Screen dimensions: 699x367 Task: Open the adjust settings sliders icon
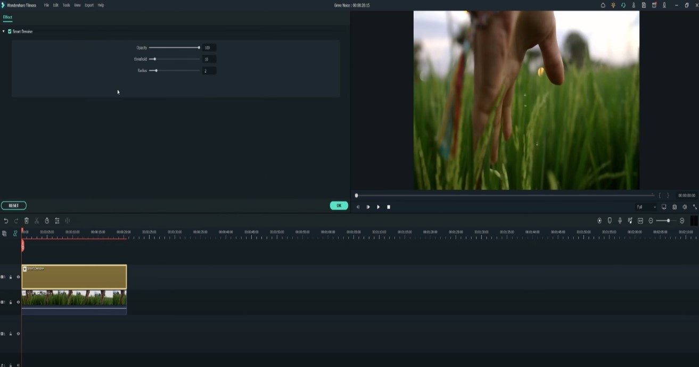pyautogui.click(x=57, y=221)
